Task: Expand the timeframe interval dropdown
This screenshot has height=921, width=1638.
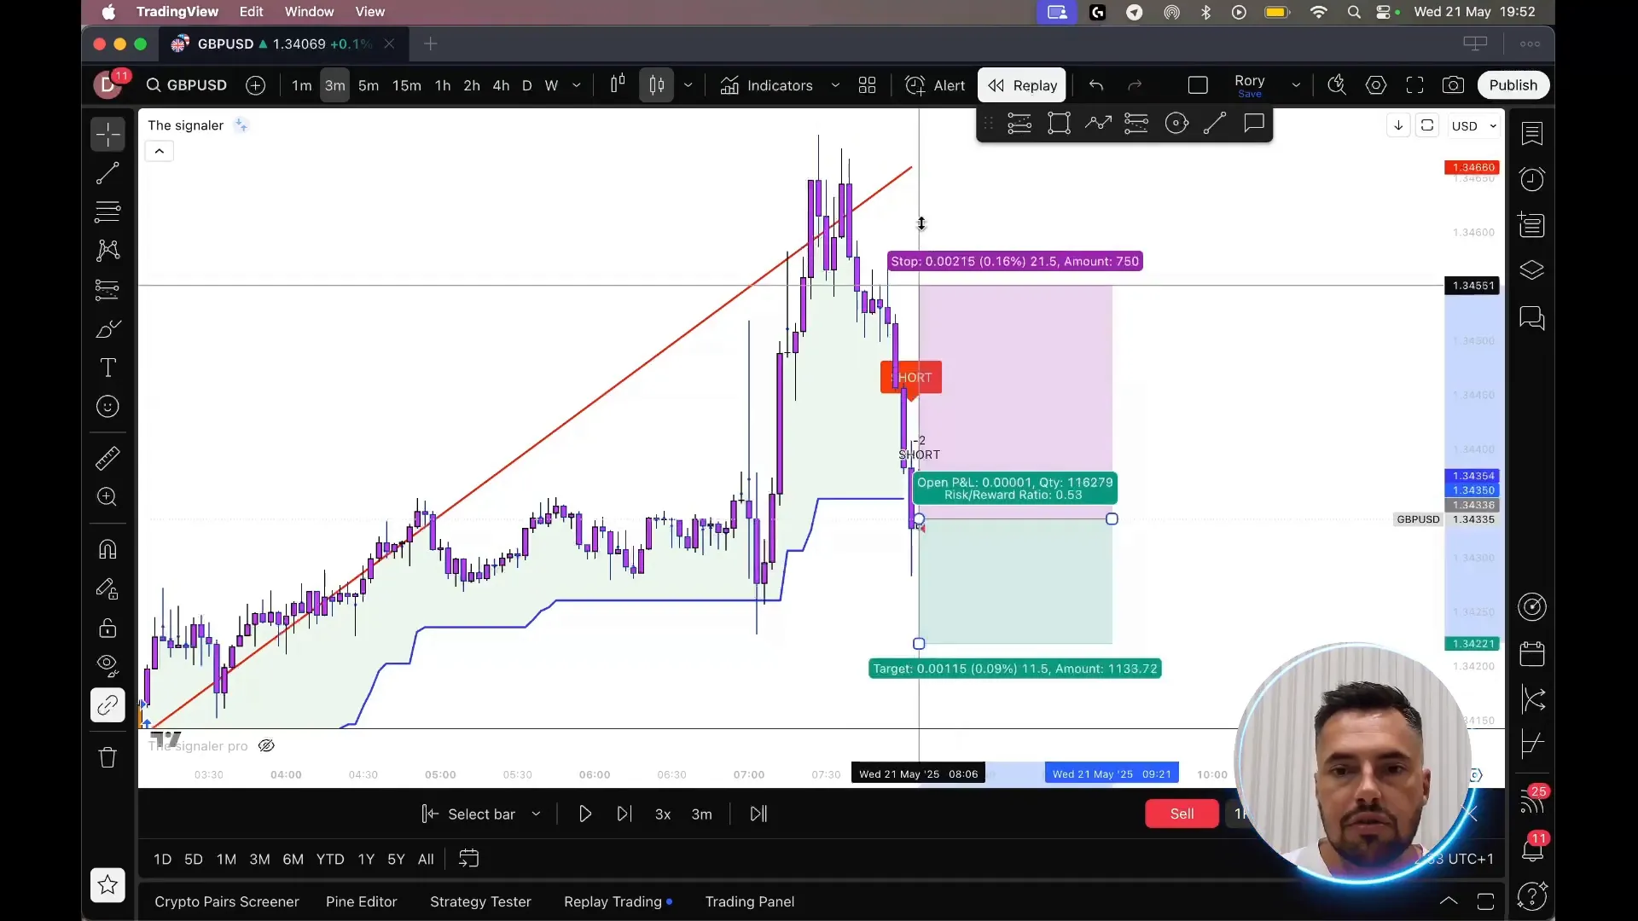Action: [x=577, y=85]
